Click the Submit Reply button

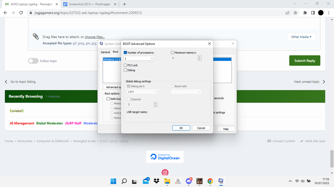[x=305, y=61]
